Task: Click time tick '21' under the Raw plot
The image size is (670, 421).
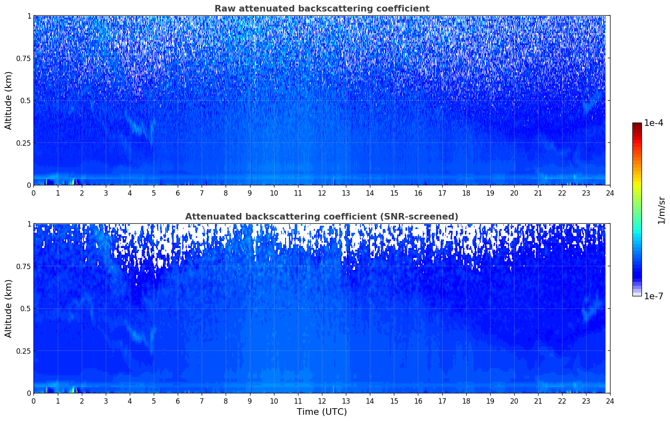Action: [538, 193]
